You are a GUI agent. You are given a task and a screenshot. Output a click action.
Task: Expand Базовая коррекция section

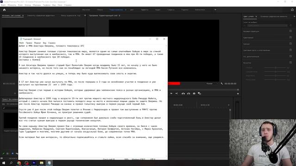pos(251,31)
